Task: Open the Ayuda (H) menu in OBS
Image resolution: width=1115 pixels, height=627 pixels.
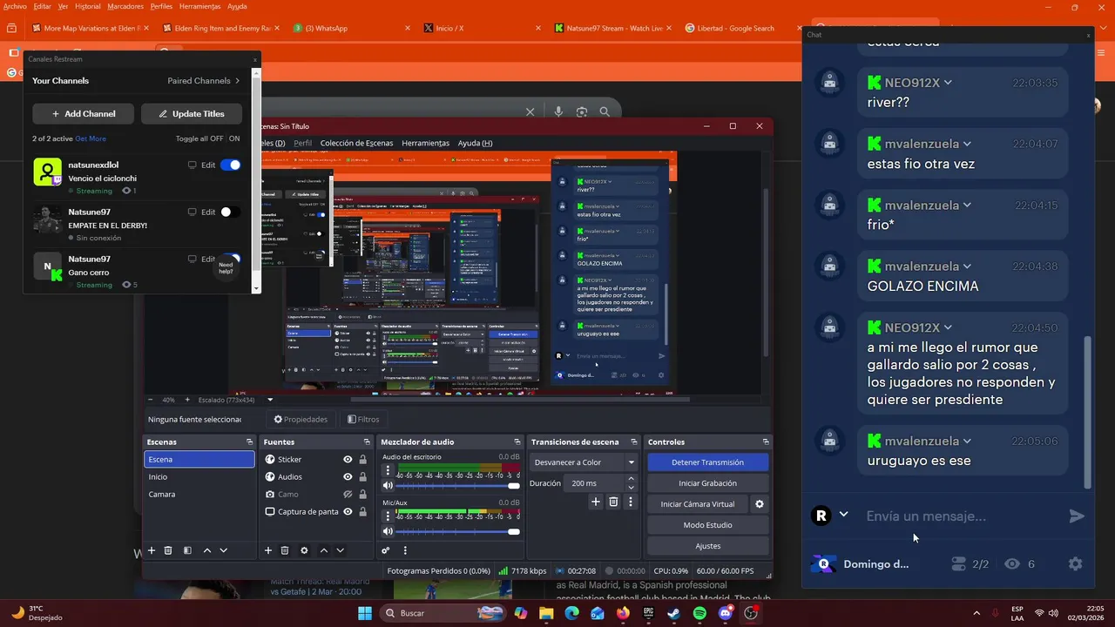Action: point(475,143)
